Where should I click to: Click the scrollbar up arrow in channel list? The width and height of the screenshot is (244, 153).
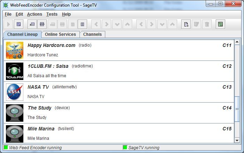pyautogui.click(x=237, y=42)
